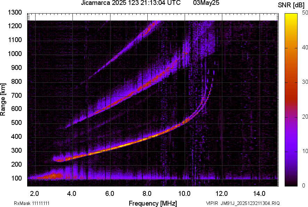Click the SNR [dB] colorbar heading
This screenshot has width=308, height=207.
tap(291, 5)
